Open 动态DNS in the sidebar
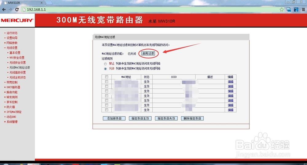 click(11, 117)
